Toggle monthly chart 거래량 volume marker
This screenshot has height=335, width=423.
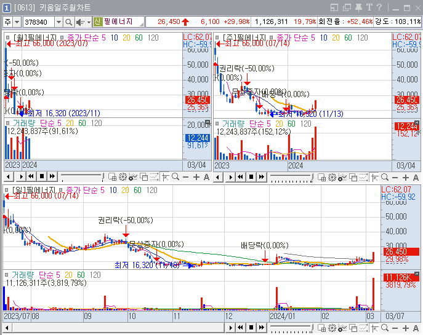[7, 123]
